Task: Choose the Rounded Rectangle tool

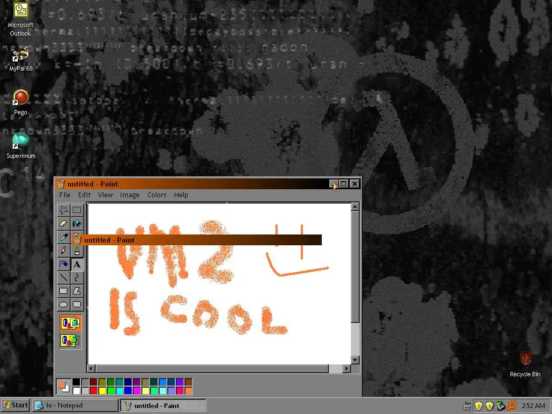Action: pos(77,304)
